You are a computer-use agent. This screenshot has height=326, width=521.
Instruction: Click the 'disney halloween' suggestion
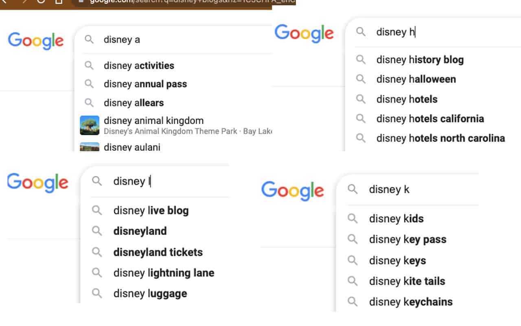coord(416,79)
